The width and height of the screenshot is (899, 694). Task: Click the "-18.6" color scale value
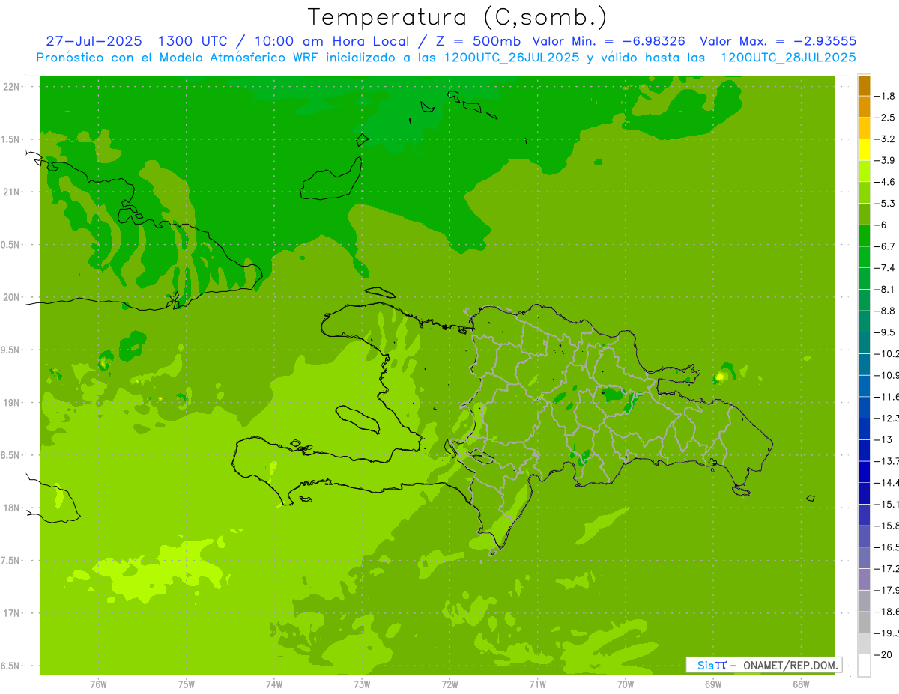pyautogui.click(x=886, y=612)
